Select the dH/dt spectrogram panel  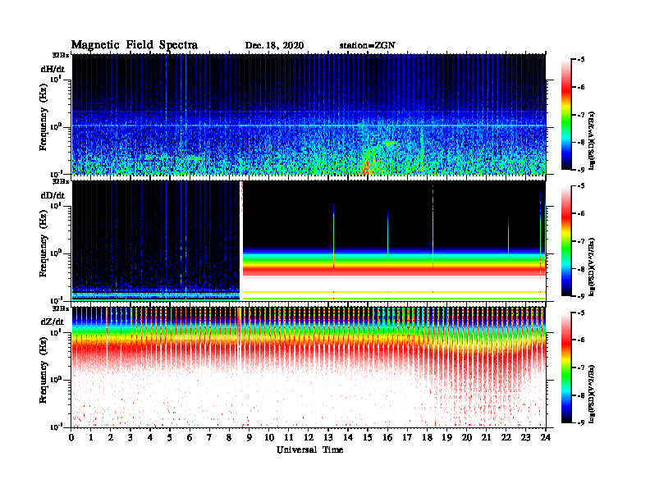click(309, 114)
